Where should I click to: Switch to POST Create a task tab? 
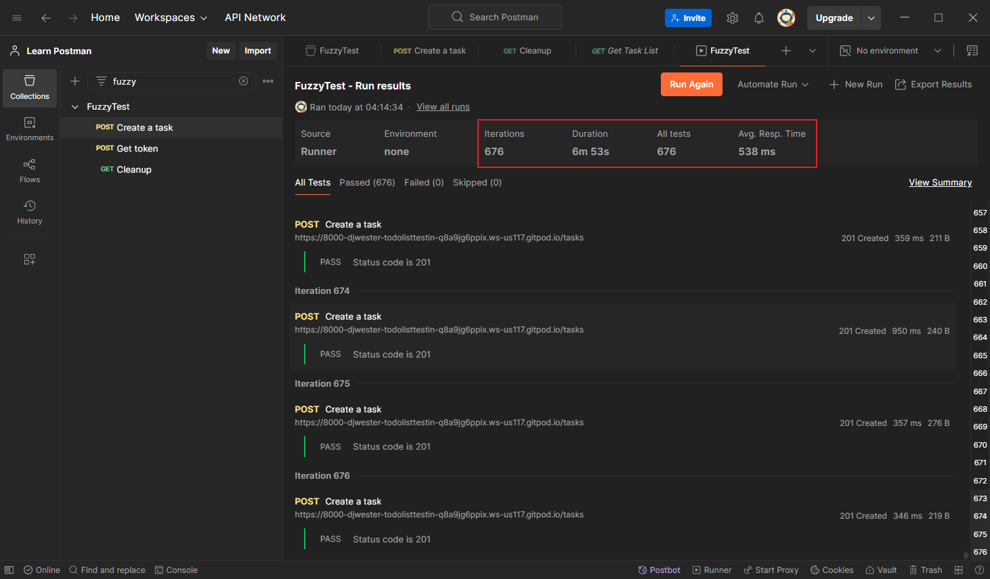coord(429,51)
